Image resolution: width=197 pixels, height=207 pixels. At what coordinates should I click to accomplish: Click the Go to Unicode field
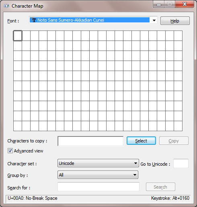181,163
